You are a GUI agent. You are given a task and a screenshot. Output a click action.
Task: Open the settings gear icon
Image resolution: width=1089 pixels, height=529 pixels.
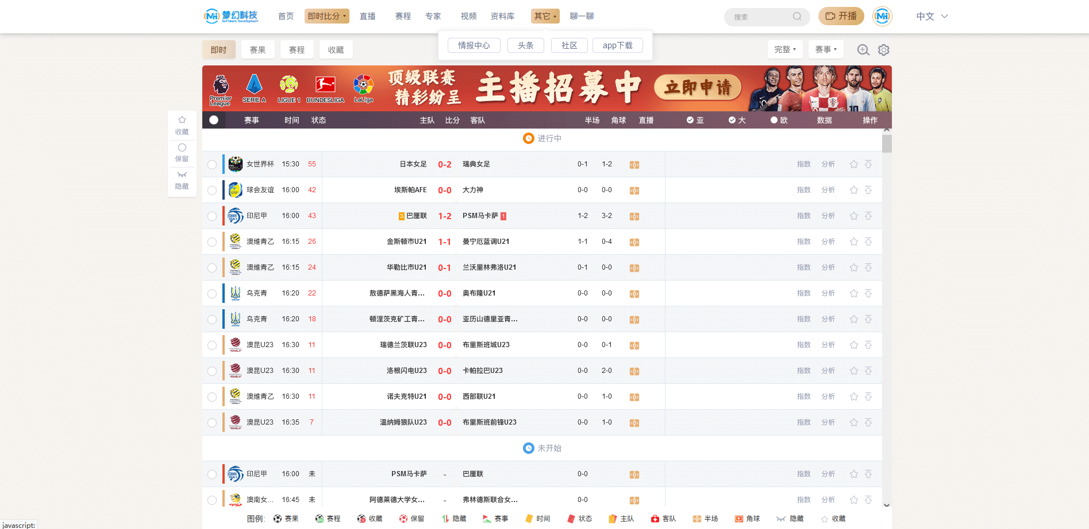click(x=884, y=50)
